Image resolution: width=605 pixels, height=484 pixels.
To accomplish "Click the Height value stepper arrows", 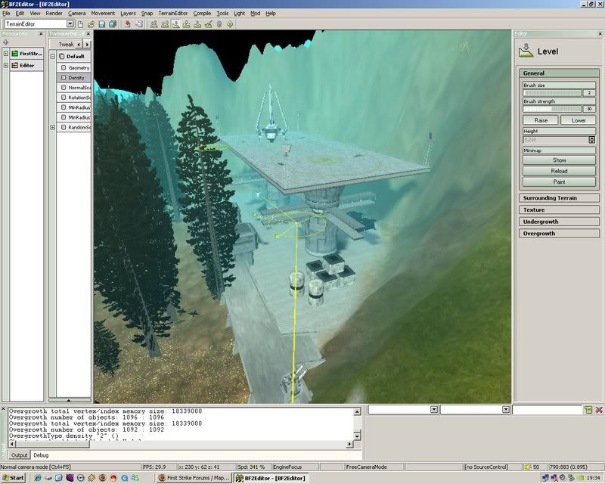I will click(x=592, y=140).
